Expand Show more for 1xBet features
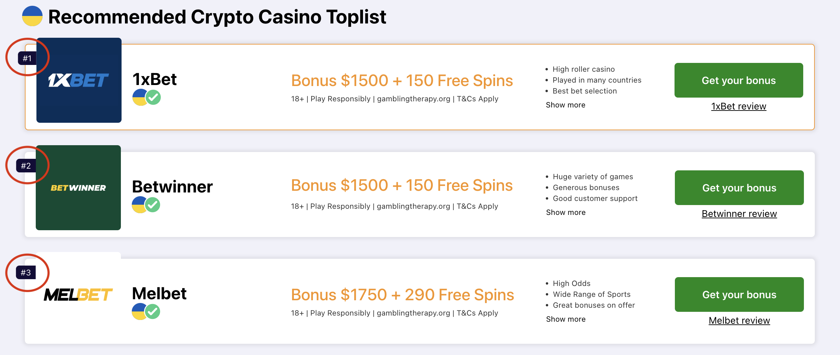The image size is (840, 355). pyautogui.click(x=566, y=105)
